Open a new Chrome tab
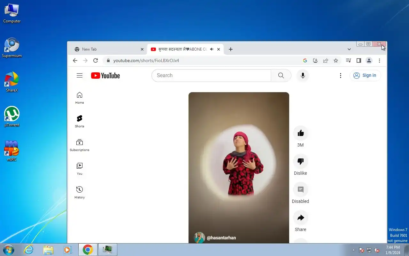 231,49
